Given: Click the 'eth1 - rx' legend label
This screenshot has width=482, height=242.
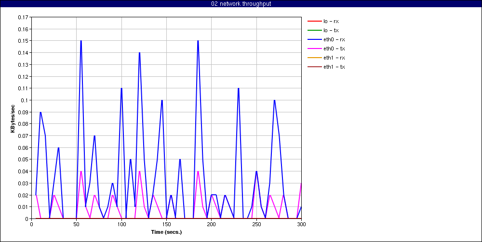Looking at the screenshot, I should tap(334, 58).
